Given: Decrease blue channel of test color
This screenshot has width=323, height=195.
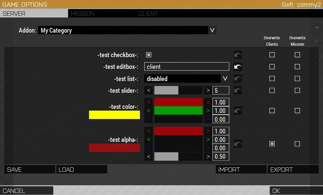Looking at the screenshot, I should (x=149, y=119).
